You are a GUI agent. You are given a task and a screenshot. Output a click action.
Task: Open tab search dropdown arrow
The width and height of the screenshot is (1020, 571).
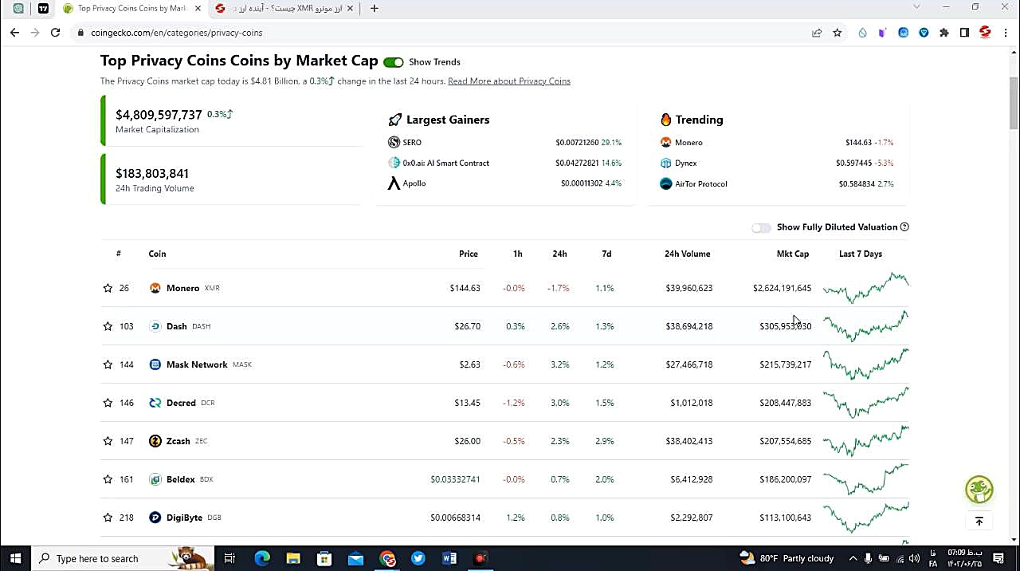(x=916, y=7)
